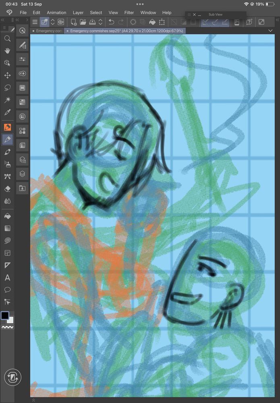Select the Eyedropper tool
The height and width of the screenshot is (403, 280).
tap(7, 112)
